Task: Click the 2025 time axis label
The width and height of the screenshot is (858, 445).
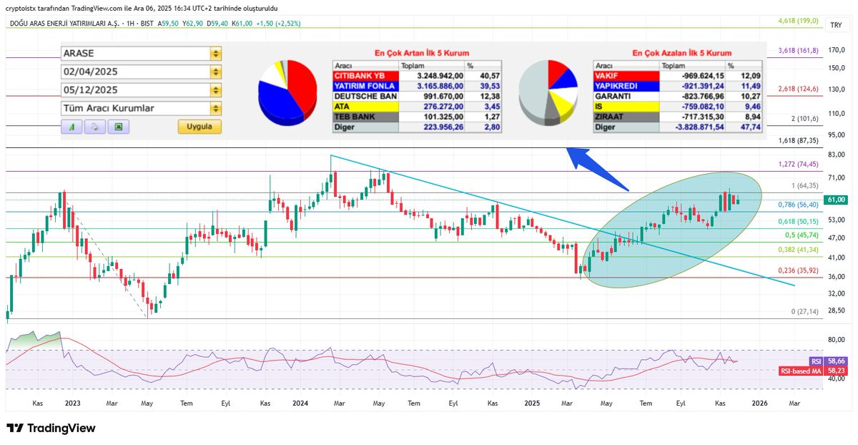Action: click(531, 404)
